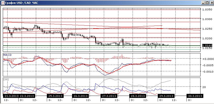Select the MACD indicator label

(8, 55)
